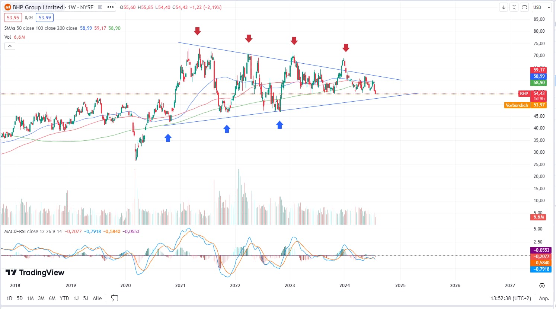Image resolution: width=556 pixels, height=309 pixels.
Task: Open the USD currency dropdown
Action: pos(541,7)
